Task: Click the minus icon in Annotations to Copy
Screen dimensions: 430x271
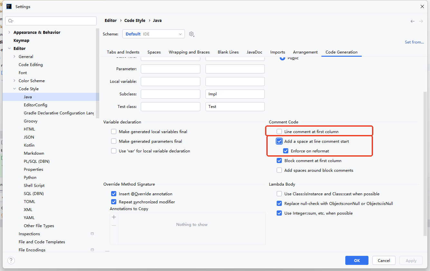Action: [x=114, y=225]
